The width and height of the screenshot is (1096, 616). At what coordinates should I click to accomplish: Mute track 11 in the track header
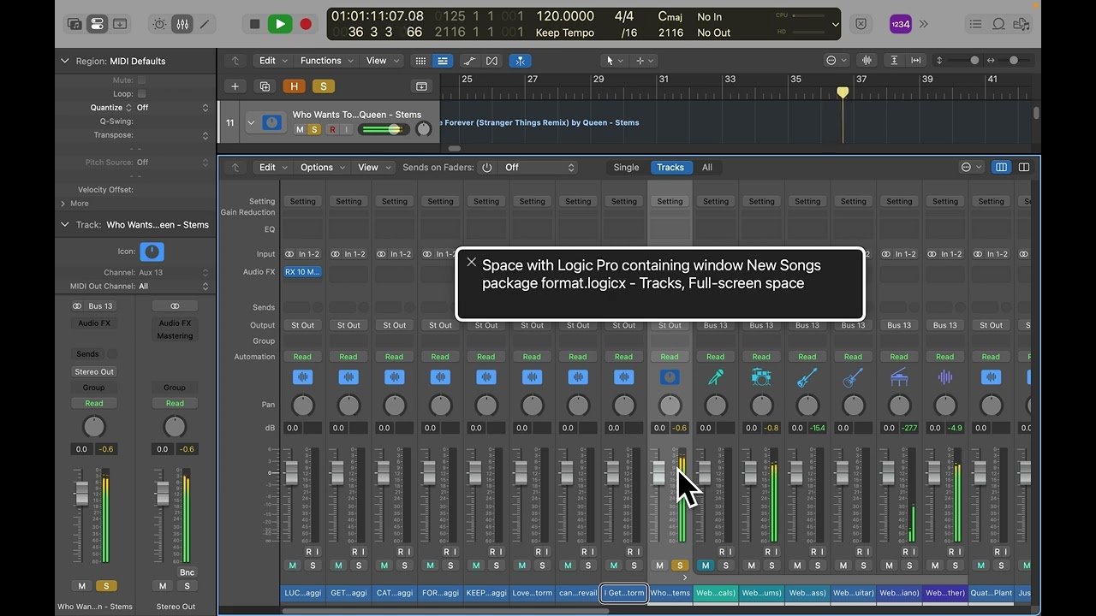pyautogui.click(x=300, y=130)
